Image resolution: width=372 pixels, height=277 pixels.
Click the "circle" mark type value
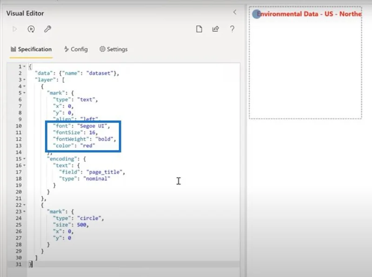tap(89, 218)
